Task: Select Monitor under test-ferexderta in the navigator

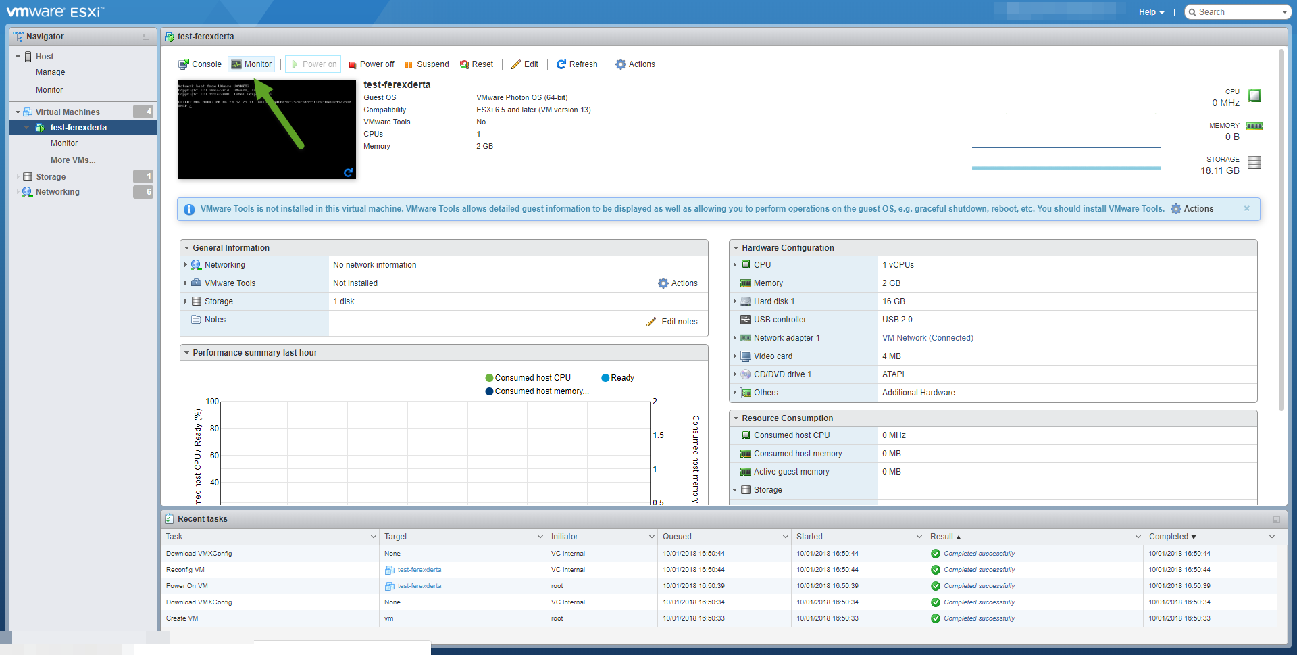Action: 64,143
